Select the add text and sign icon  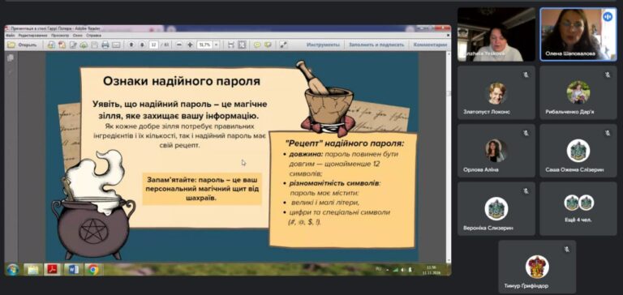point(73,45)
